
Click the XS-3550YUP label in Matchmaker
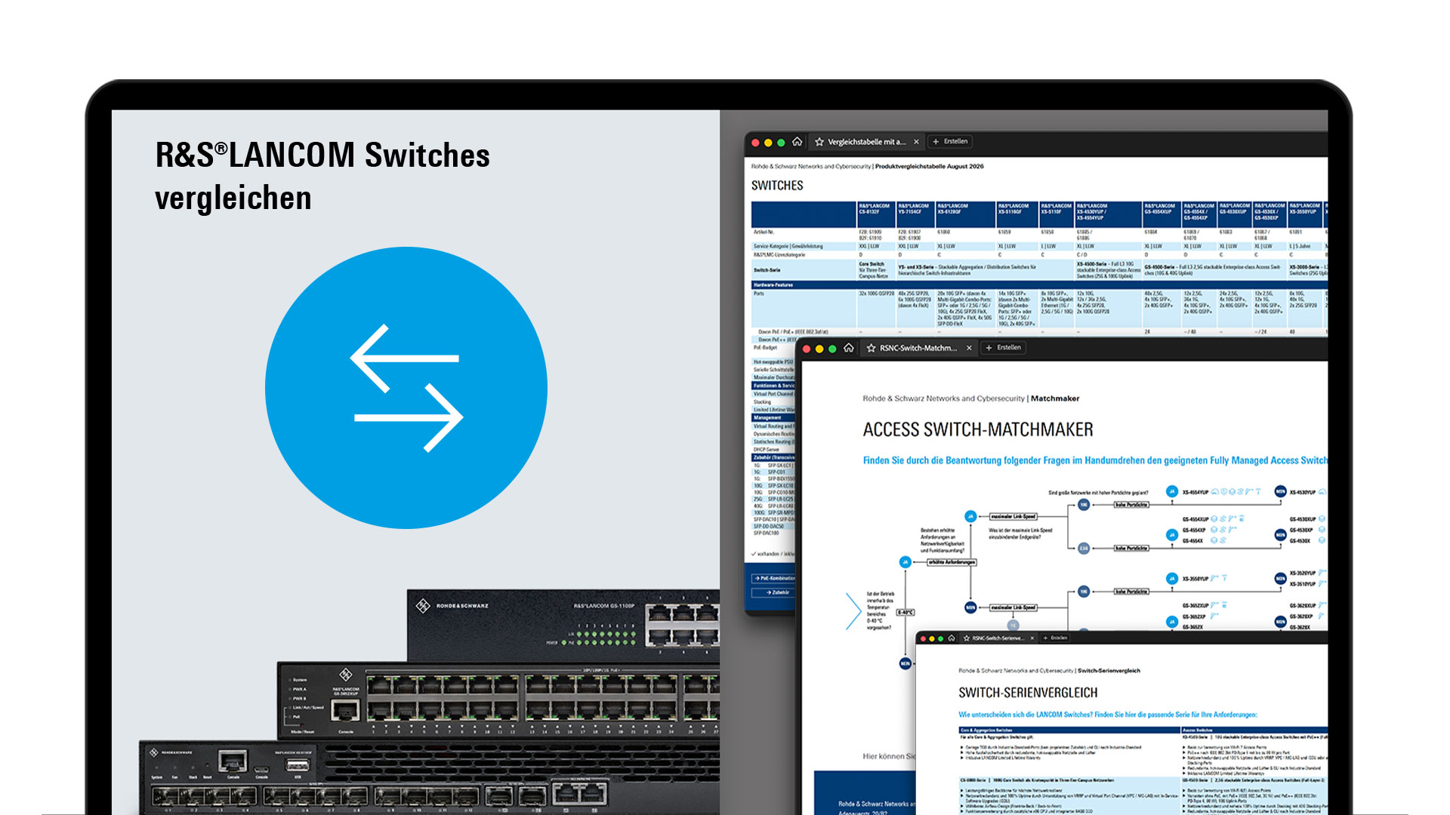click(x=1195, y=579)
